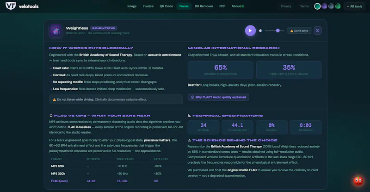
Task: Click the Low frequencies bullet line
Action: 107,89
